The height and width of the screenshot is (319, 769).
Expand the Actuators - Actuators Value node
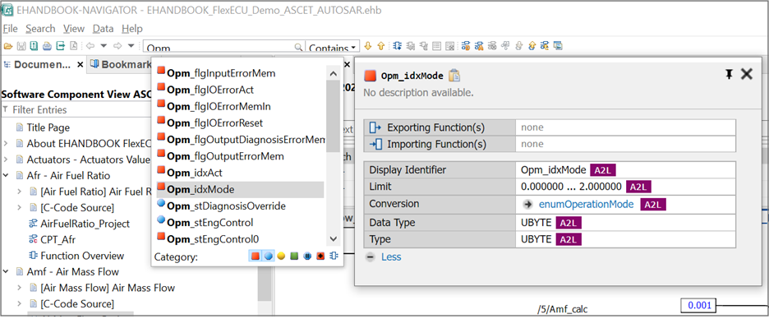[x=6, y=159]
